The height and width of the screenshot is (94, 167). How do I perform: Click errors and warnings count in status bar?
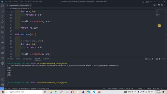[x=7, y=89]
